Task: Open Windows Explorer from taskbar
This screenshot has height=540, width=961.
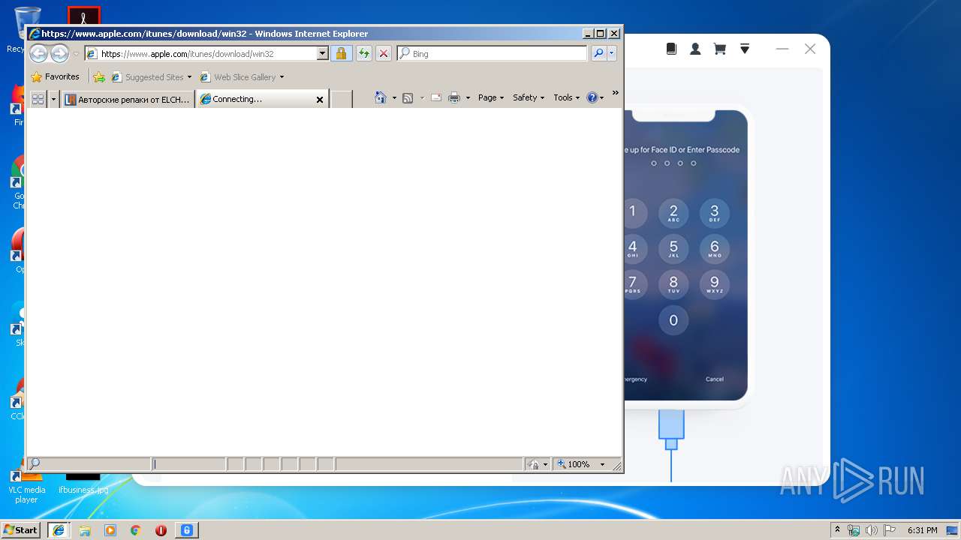Action: coord(85,530)
